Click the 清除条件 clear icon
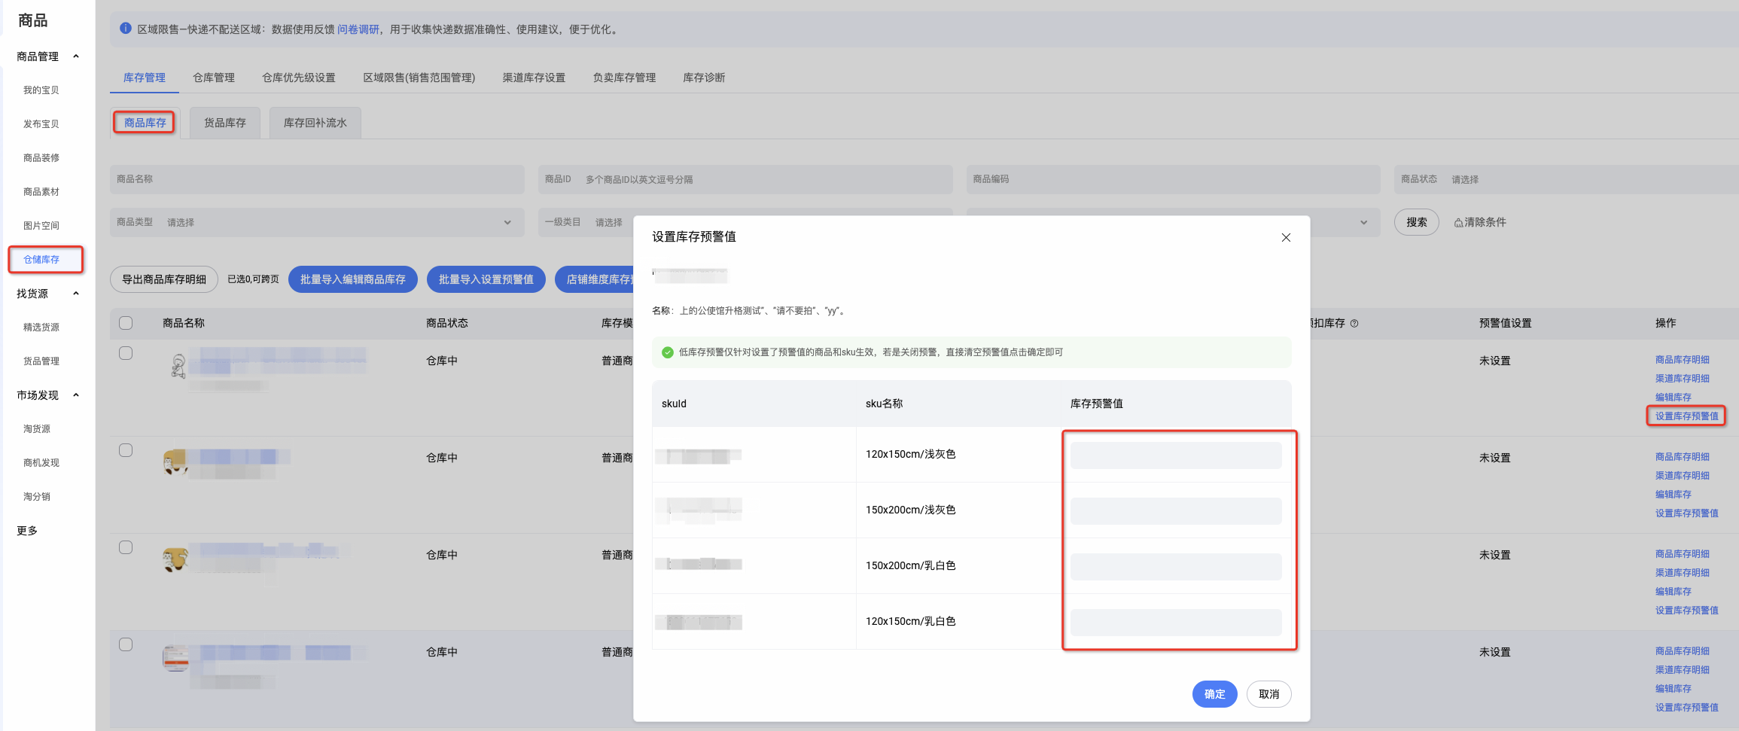Viewport: 1739px width, 731px height. [x=1458, y=223]
